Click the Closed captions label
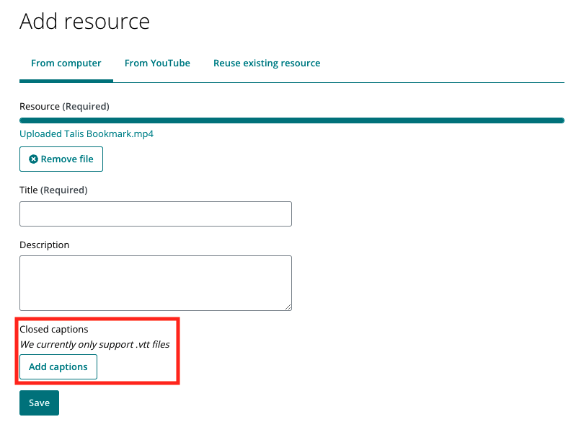 click(x=54, y=329)
